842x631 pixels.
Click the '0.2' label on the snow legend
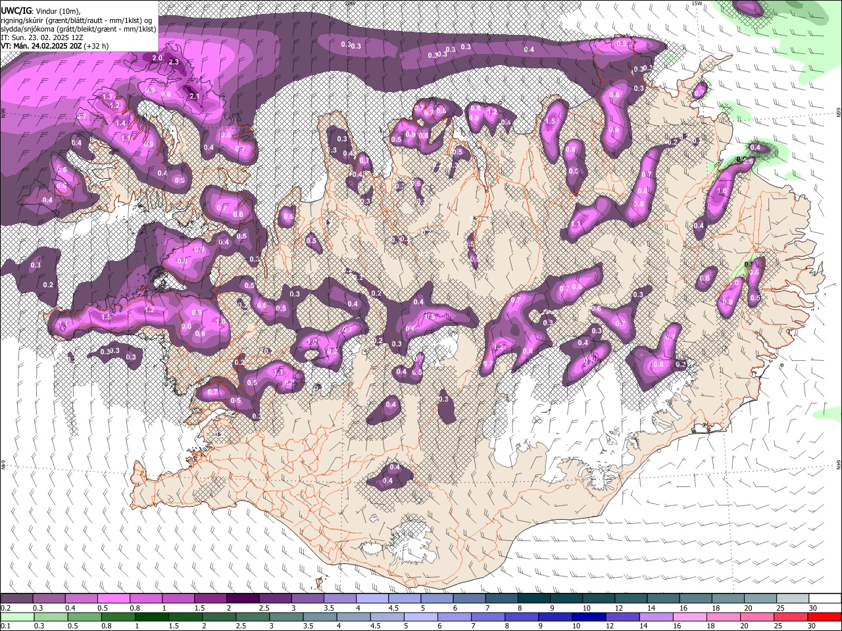(6, 608)
